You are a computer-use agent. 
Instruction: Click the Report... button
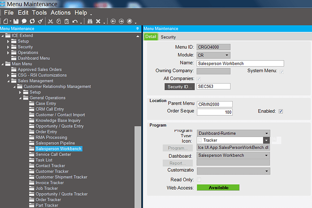pos(178,163)
